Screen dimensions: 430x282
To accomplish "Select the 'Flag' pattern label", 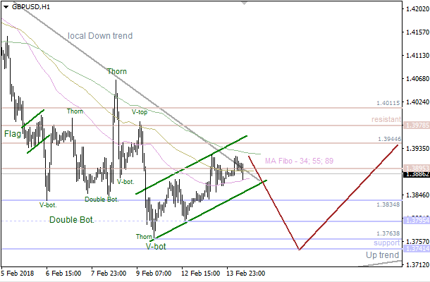I will point(12,133).
